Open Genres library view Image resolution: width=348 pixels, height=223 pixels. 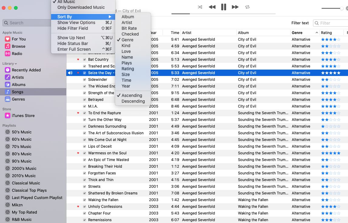click(x=18, y=99)
